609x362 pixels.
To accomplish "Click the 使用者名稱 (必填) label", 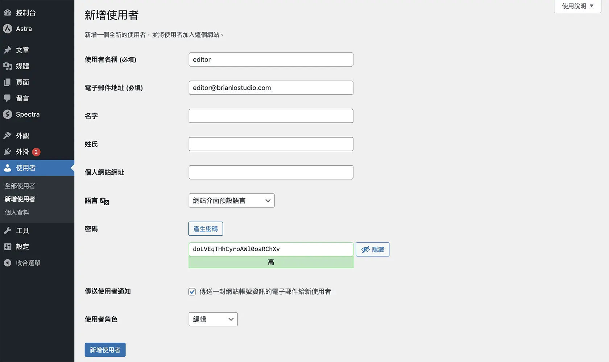I will coord(111,60).
